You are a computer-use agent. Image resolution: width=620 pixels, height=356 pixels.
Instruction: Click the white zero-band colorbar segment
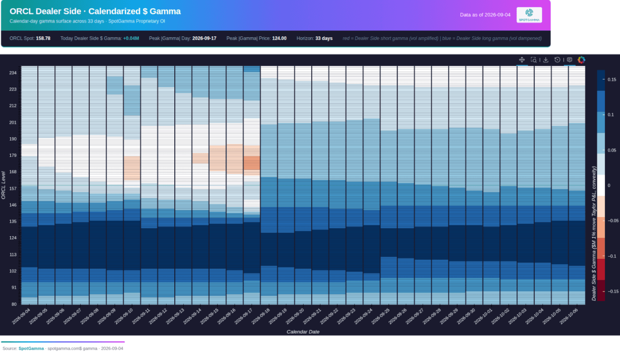(x=601, y=185)
